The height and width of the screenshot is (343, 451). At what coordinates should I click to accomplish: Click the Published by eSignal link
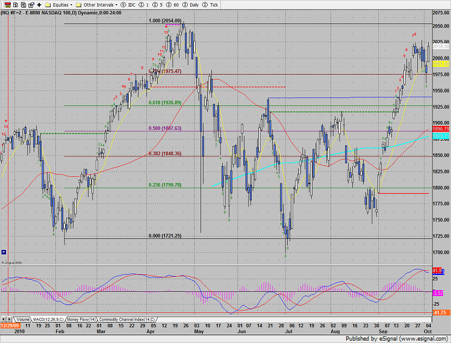[396, 339]
